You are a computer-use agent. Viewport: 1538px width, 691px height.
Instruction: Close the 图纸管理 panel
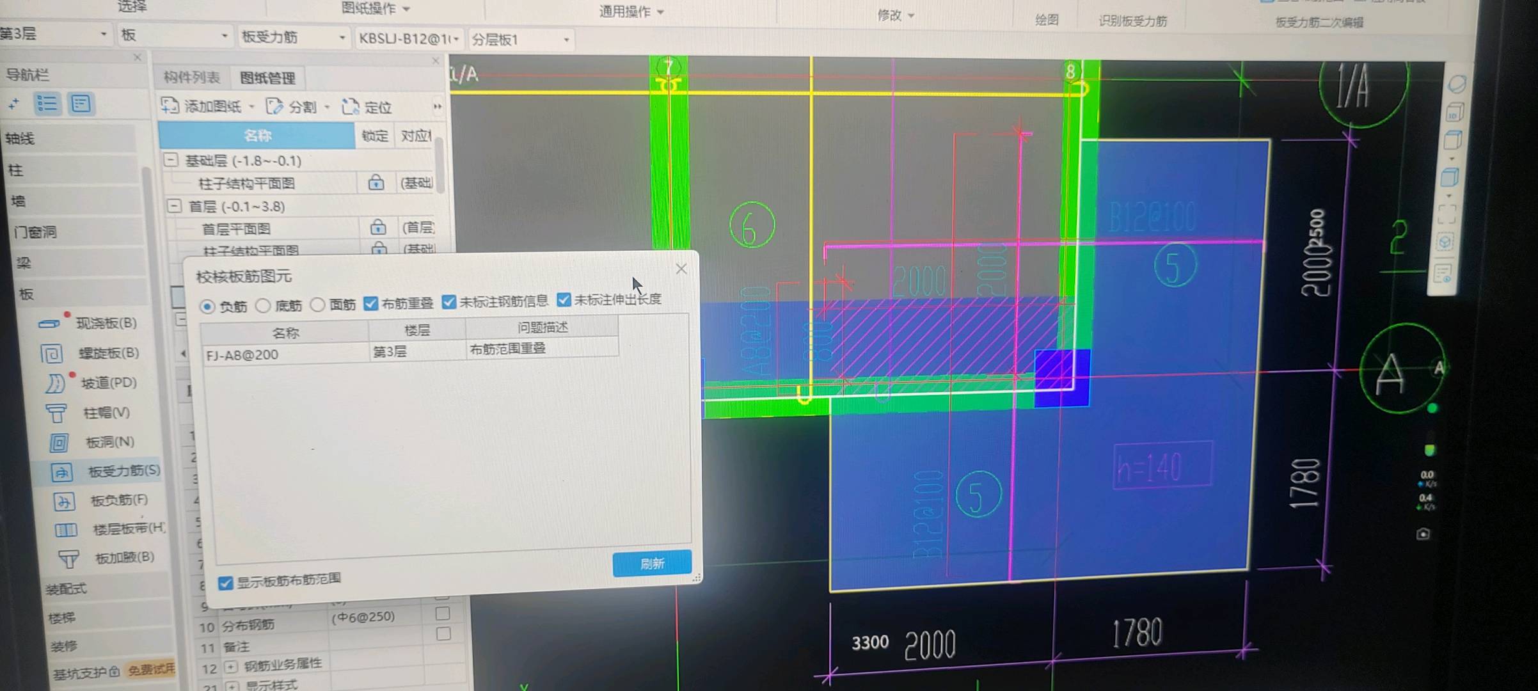tap(436, 61)
